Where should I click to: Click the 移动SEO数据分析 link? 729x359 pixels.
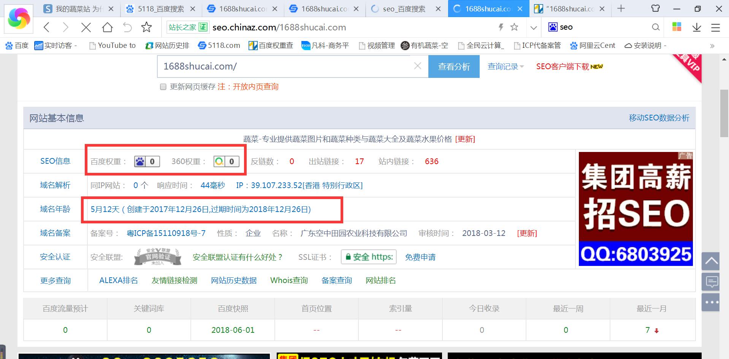point(659,118)
